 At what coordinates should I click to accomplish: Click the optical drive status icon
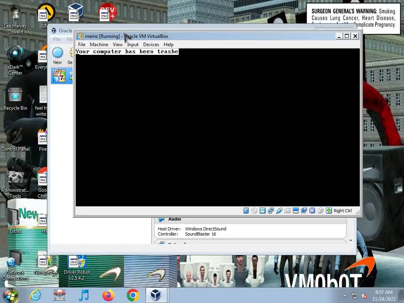click(x=254, y=211)
